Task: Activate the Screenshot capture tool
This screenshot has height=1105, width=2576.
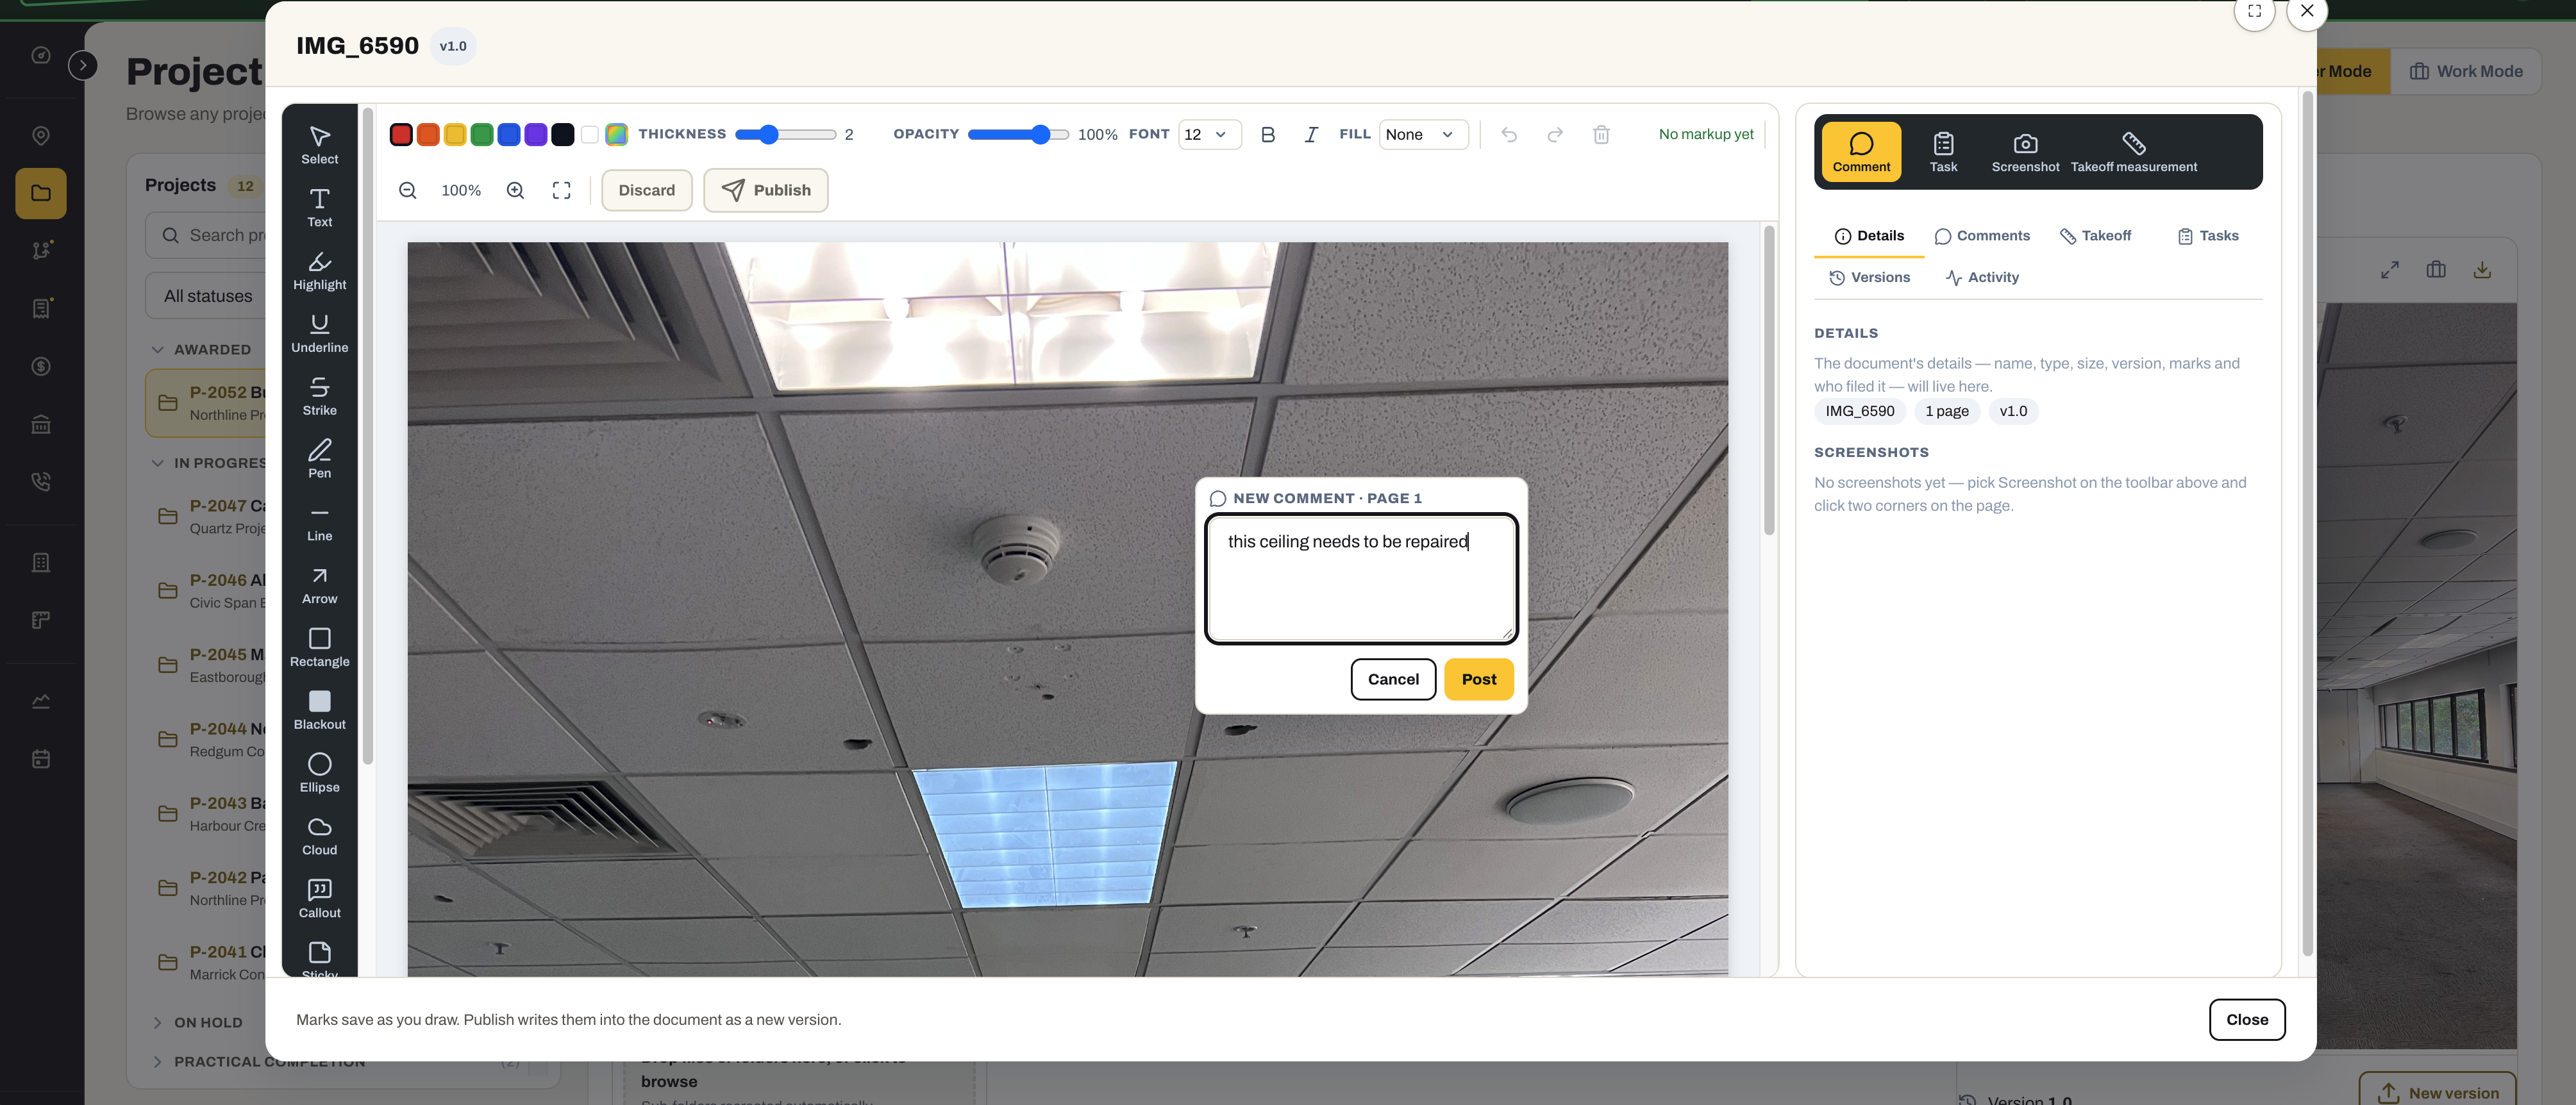Action: [x=2025, y=152]
